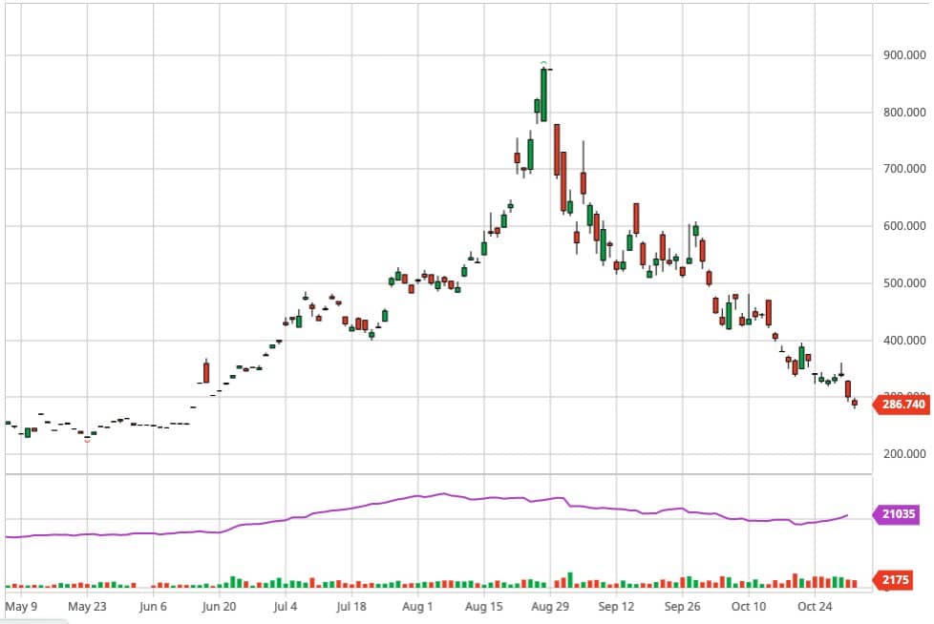Select the May 9 date label
The image size is (934, 624).
[21, 606]
